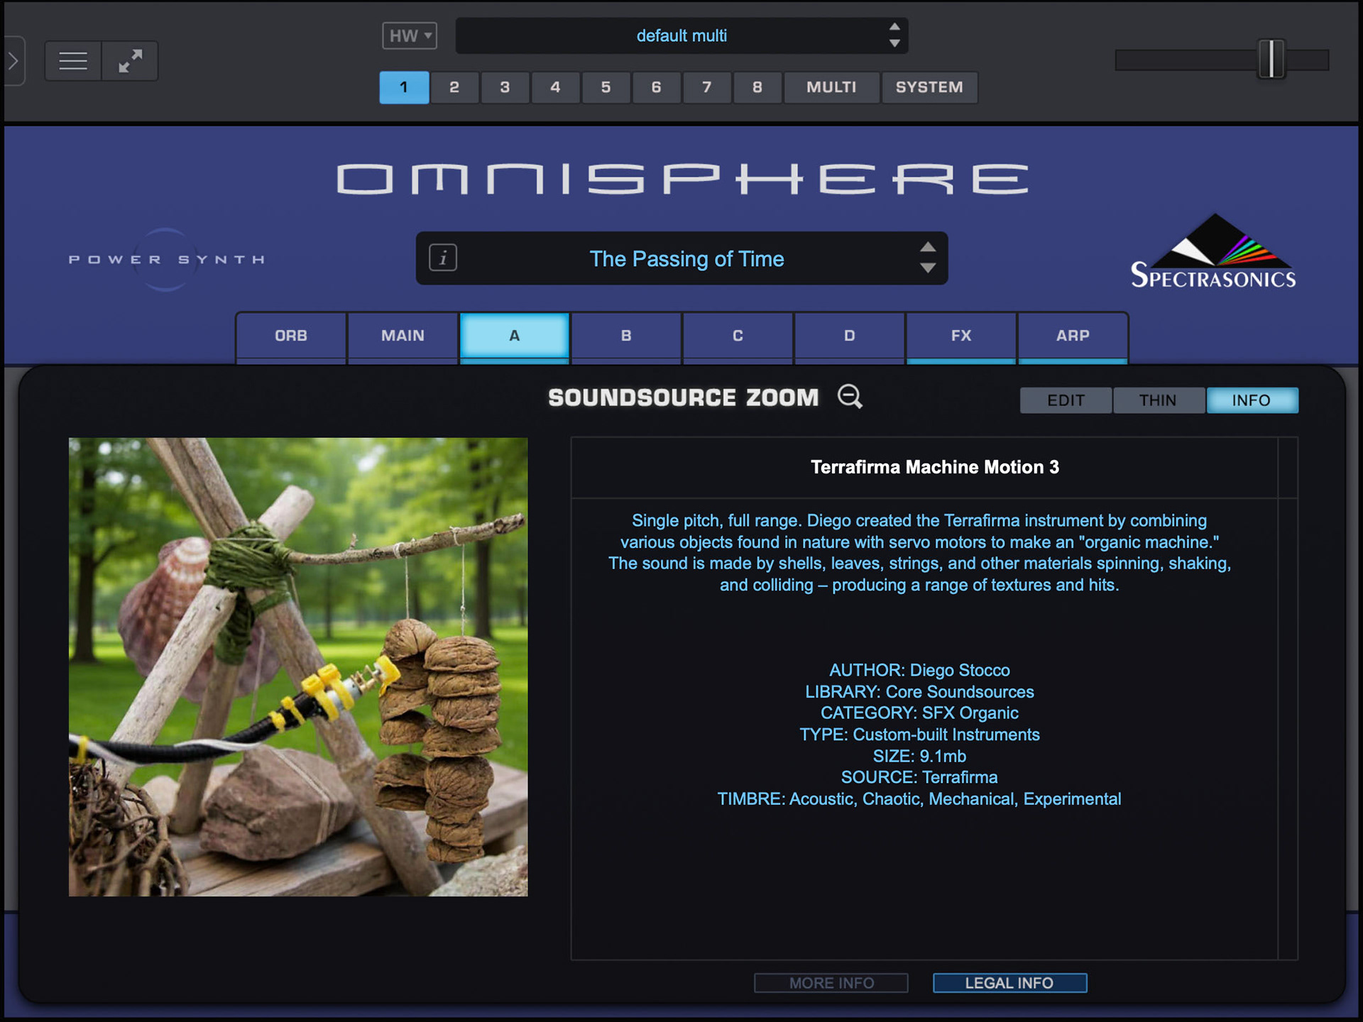Open the patch info 'i' icon

(443, 258)
